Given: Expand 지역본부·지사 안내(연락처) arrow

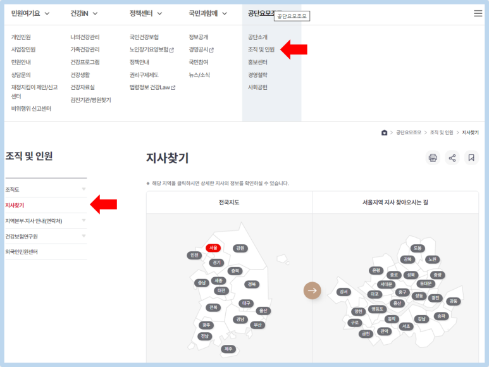Looking at the screenshot, I should (x=84, y=220).
